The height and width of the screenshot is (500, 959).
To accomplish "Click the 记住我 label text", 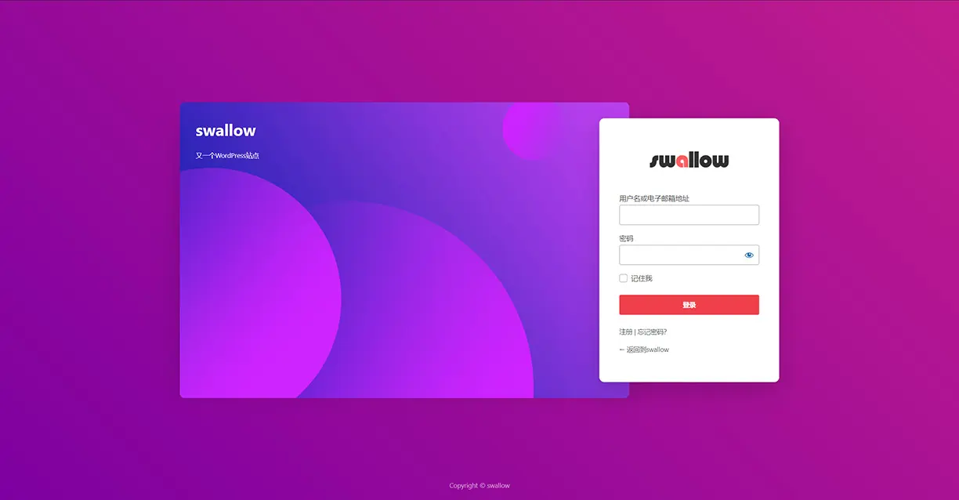I will pos(642,278).
